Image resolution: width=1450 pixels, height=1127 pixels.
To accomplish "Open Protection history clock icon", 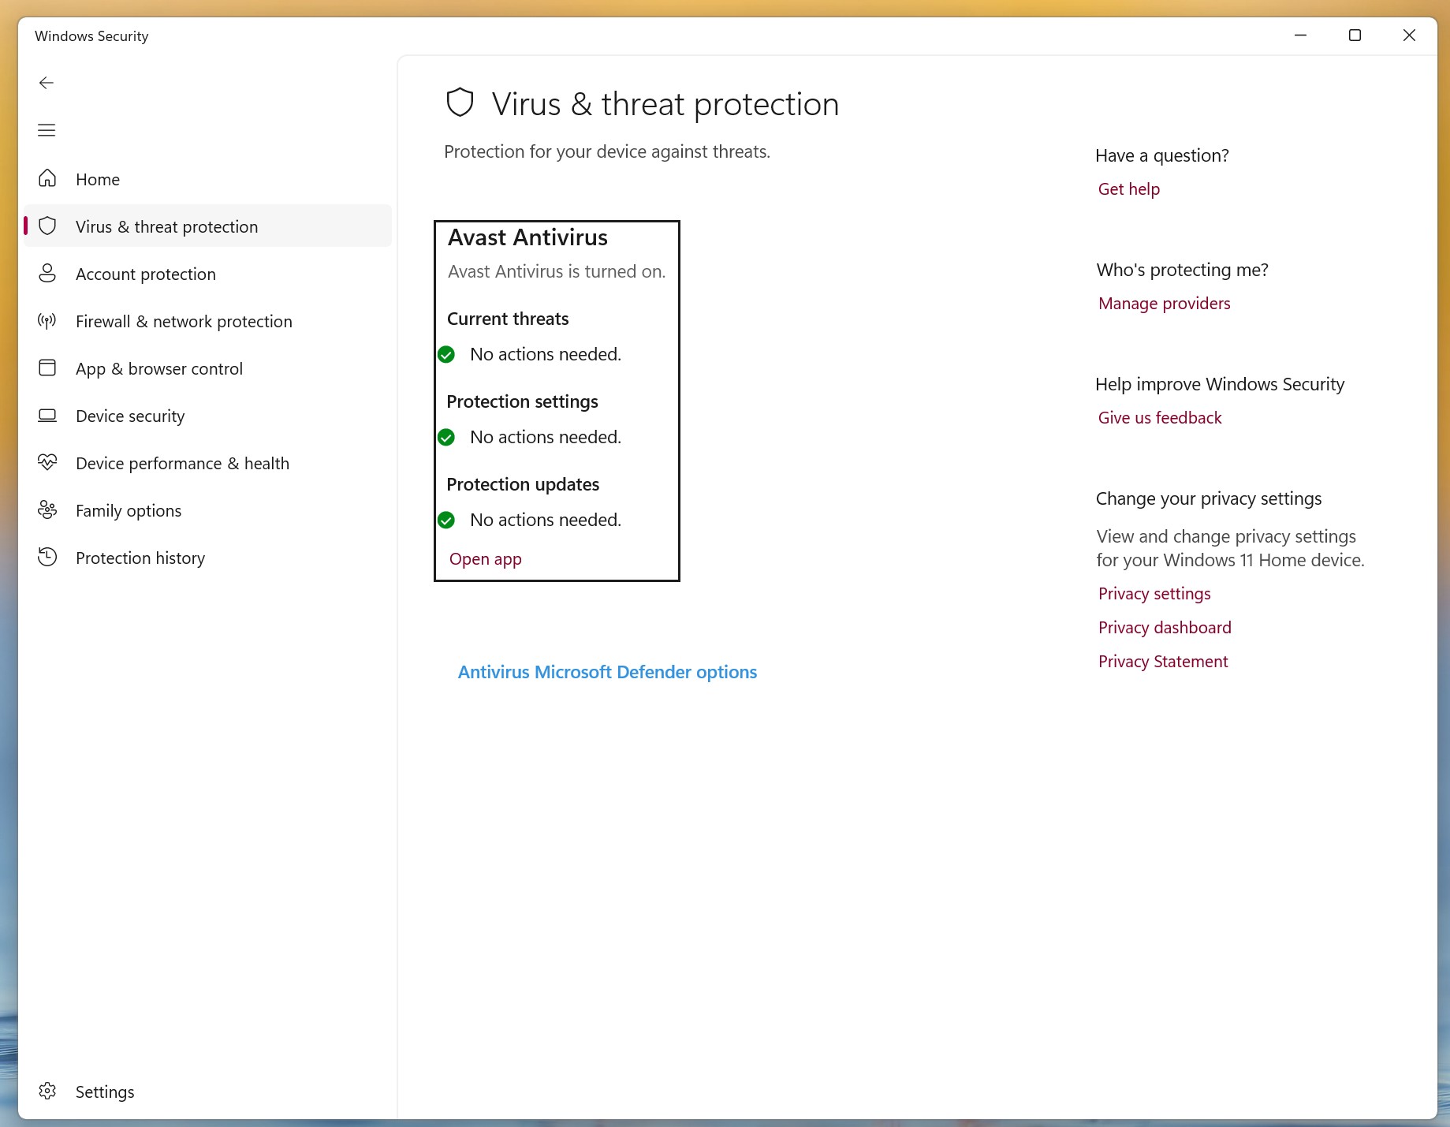I will coord(47,557).
